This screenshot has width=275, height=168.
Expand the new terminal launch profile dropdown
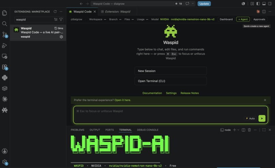238,130
